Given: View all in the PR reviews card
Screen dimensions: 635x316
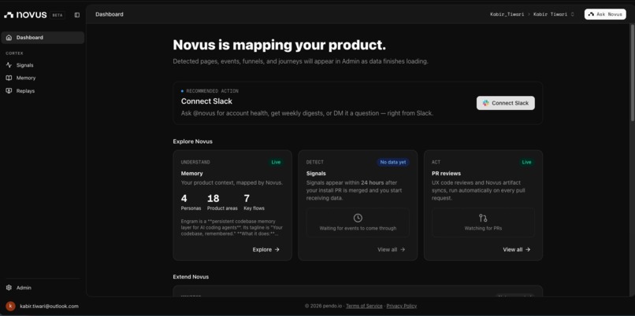Looking at the screenshot, I should point(517,250).
